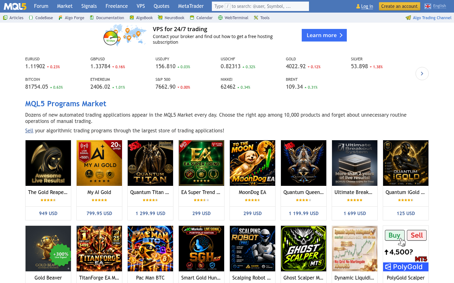This screenshot has width=454, height=283.
Task: Open the MoonDog EA product thumbnail
Action: pyautogui.click(x=253, y=163)
